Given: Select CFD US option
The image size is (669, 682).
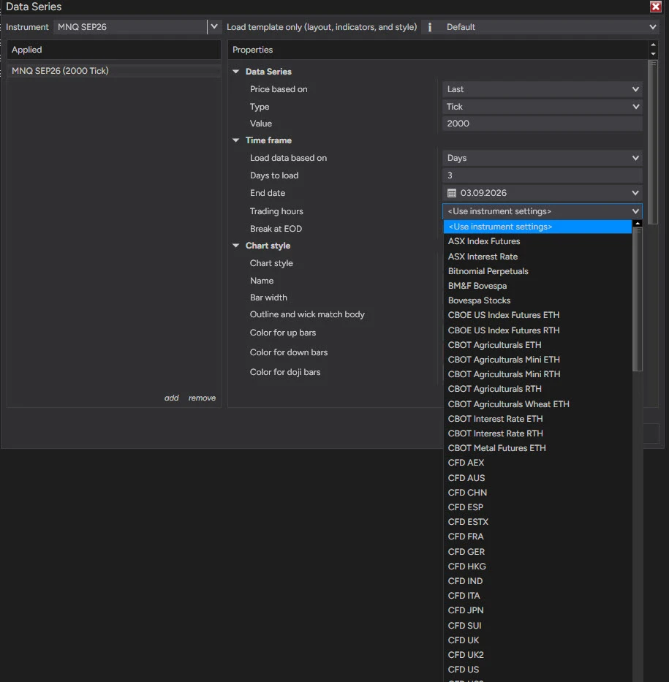Looking at the screenshot, I should tap(537, 670).
